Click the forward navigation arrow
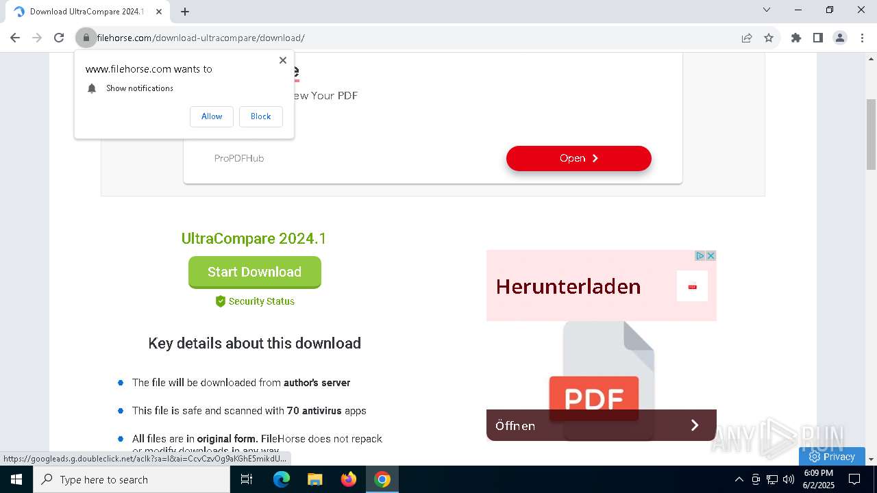Viewport: 877px width, 493px height. [37, 38]
